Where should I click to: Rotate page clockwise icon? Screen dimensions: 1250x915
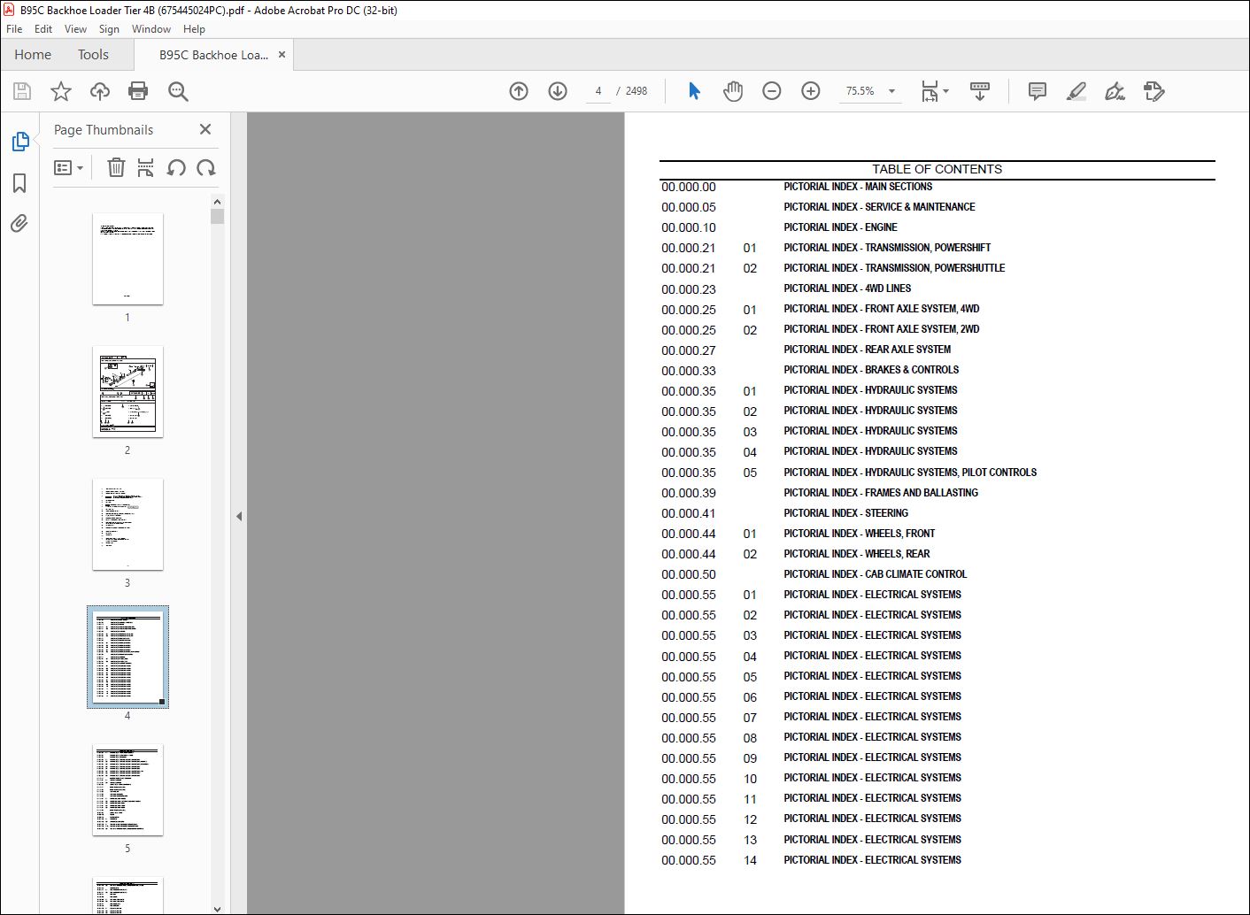click(206, 167)
